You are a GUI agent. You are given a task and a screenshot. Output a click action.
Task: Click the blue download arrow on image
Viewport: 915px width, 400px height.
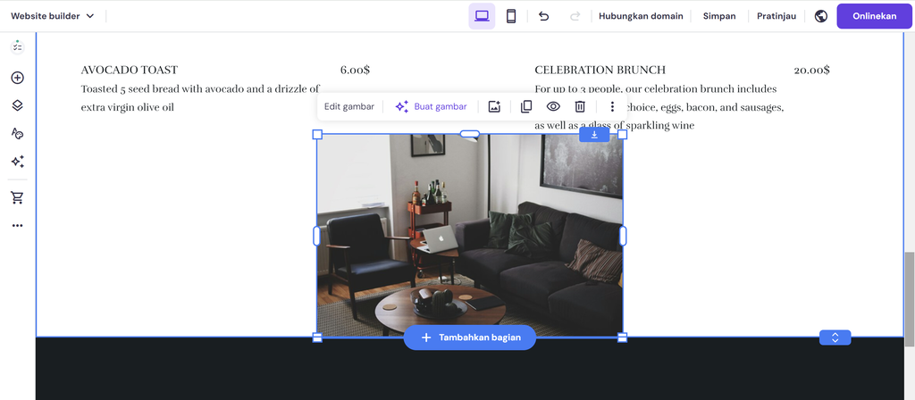[x=594, y=135]
